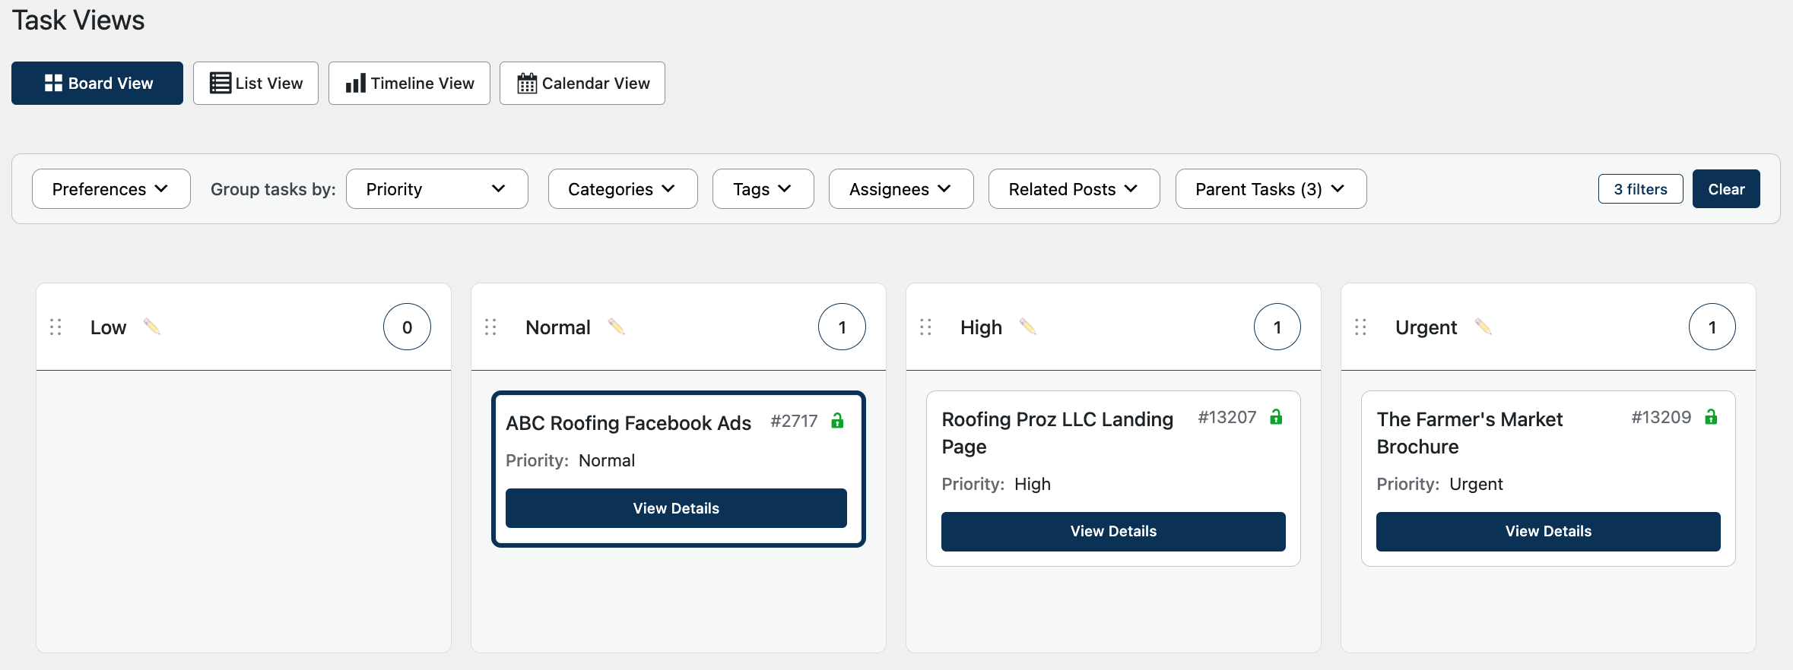
Task: Clear all active filters
Action: click(x=1726, y=188)
